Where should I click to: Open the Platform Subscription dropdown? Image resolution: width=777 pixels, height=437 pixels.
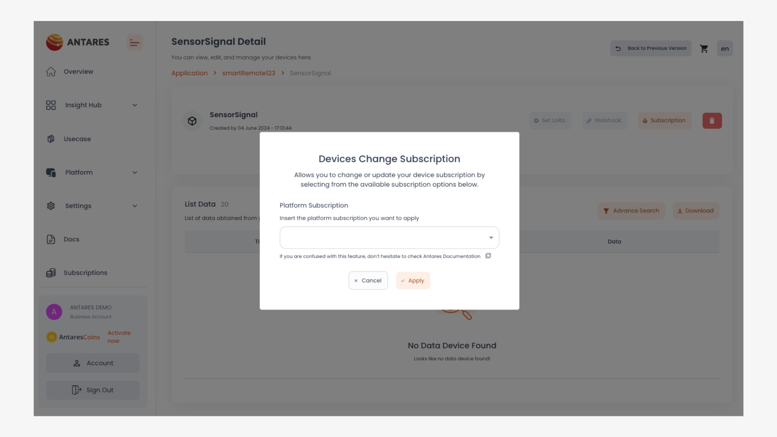[389, 238]
